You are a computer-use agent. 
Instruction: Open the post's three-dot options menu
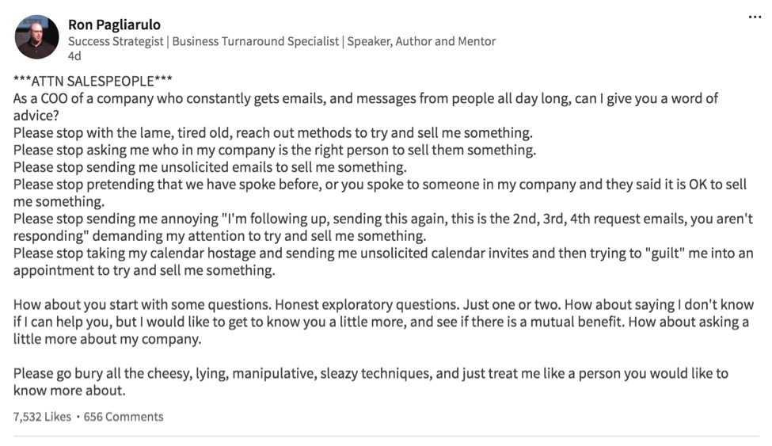pyautogui.click(x=754, y=17)
